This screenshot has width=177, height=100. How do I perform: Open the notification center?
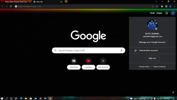point(173,98)
